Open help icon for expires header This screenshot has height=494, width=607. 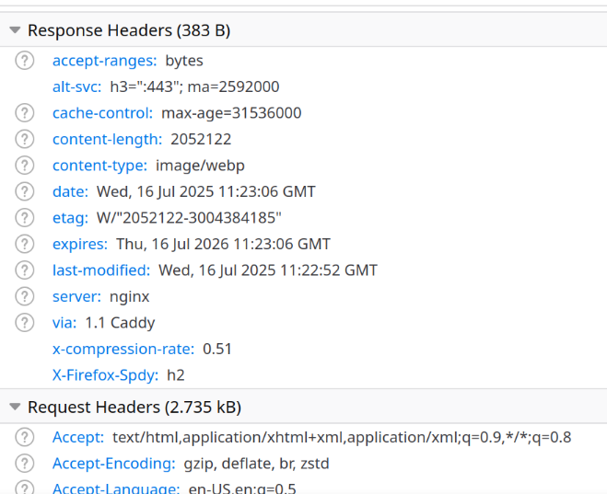24,244
